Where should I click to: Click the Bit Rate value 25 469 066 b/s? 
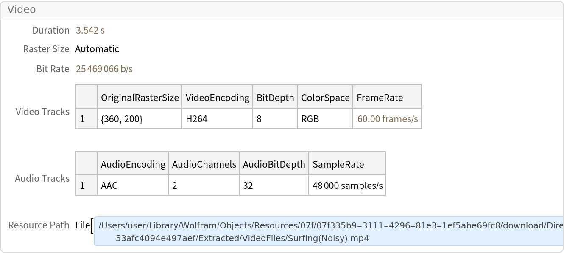104,69
